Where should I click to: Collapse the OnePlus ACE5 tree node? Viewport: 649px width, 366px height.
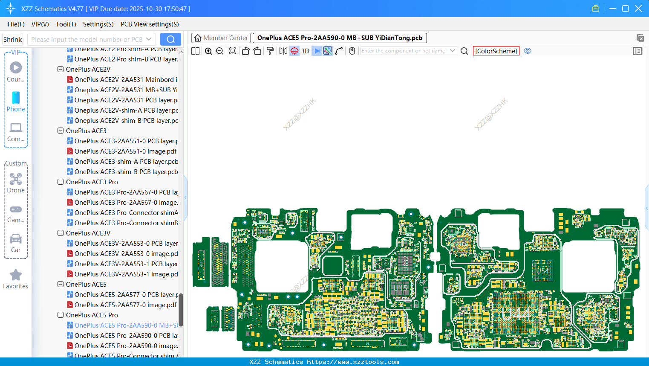[x=61, y=284]
